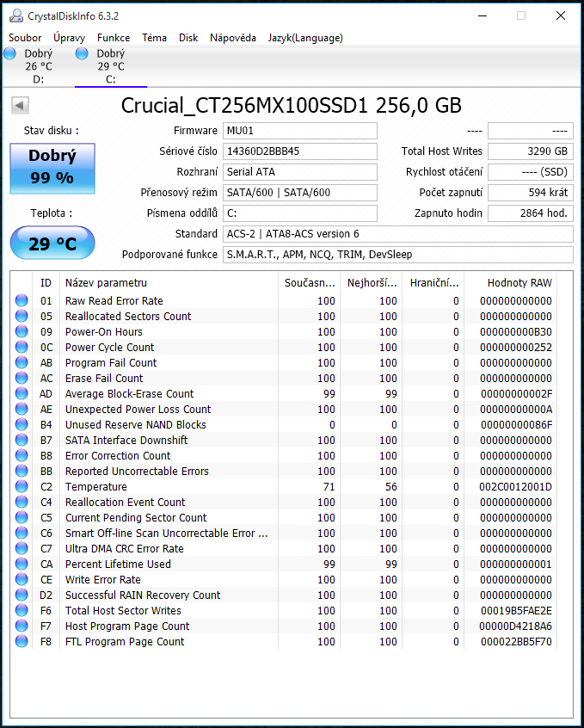
Task: Click the Rozhraní field showing Serial ATA
Action: [x=300, y=172]
